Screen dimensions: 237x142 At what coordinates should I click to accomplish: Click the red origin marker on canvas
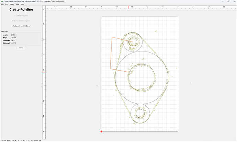(101, 131)
